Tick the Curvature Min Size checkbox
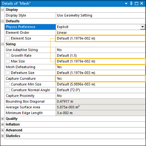Viewport: 146px width, 146px height. (x=8, y=84)
